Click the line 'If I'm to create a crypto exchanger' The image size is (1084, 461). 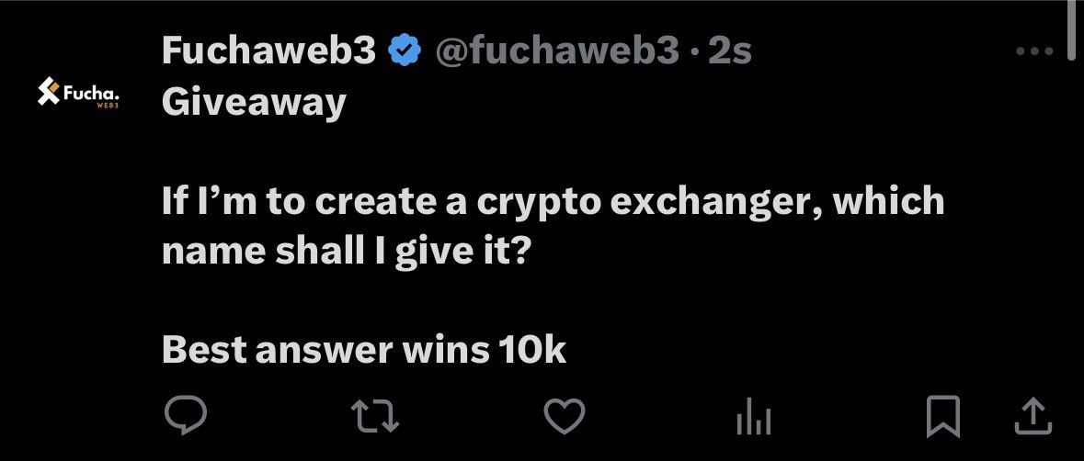coord(552,201)
